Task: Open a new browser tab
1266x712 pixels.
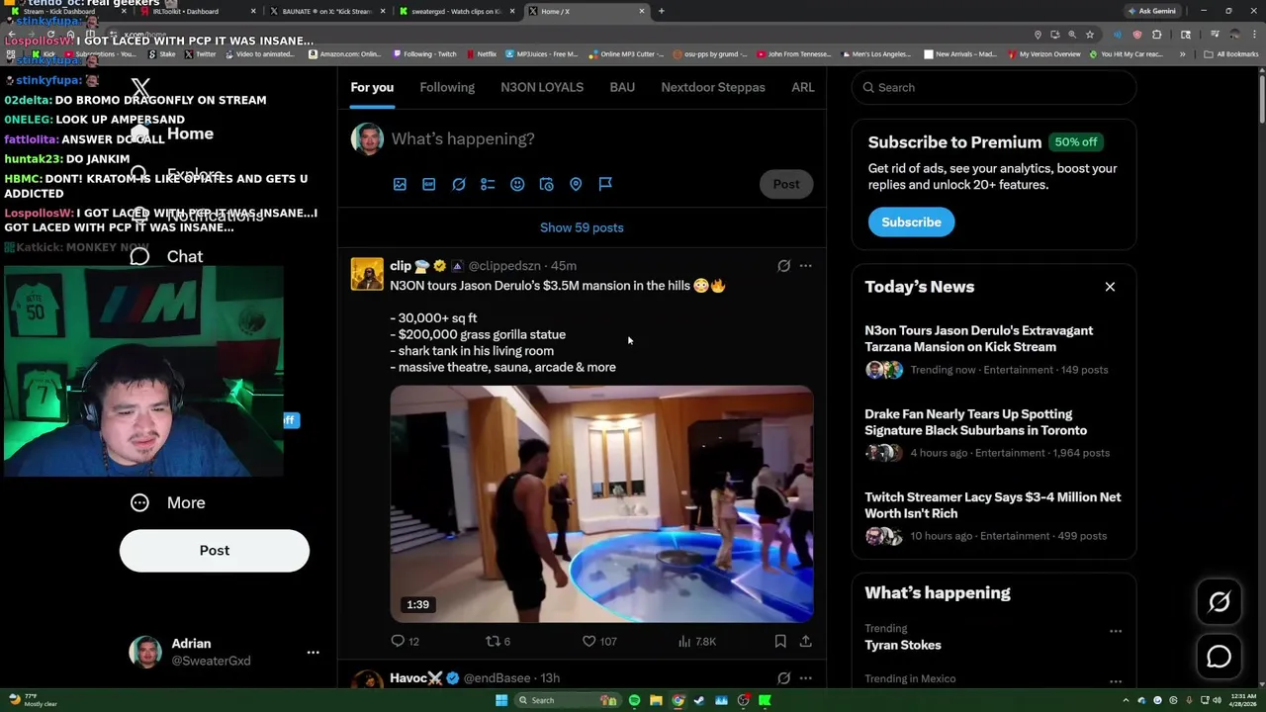Action: pos(661,11)
